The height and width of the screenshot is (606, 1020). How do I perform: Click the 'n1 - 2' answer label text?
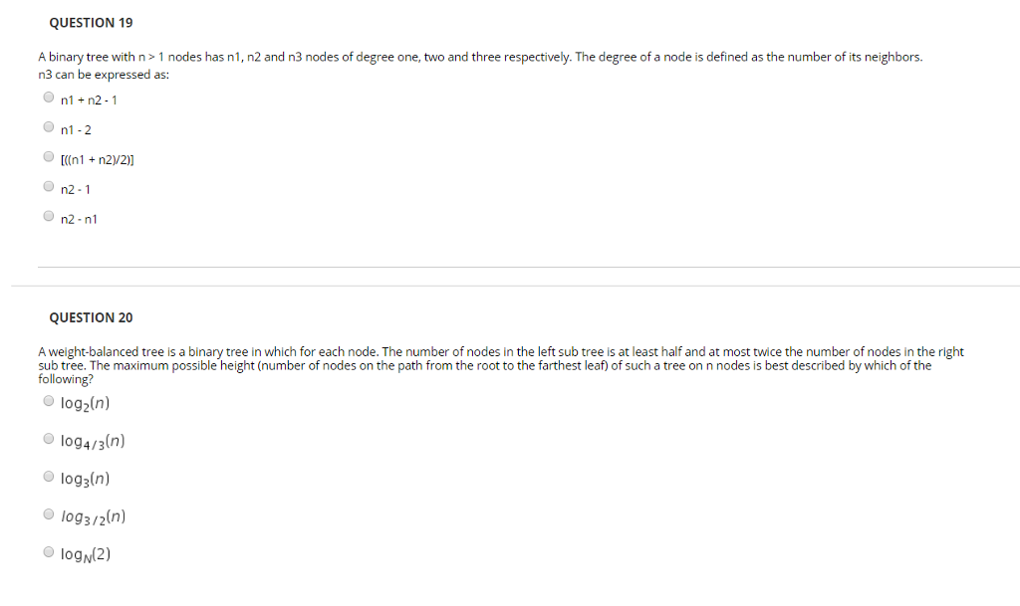pyautogui.click(x=76, y=130)
